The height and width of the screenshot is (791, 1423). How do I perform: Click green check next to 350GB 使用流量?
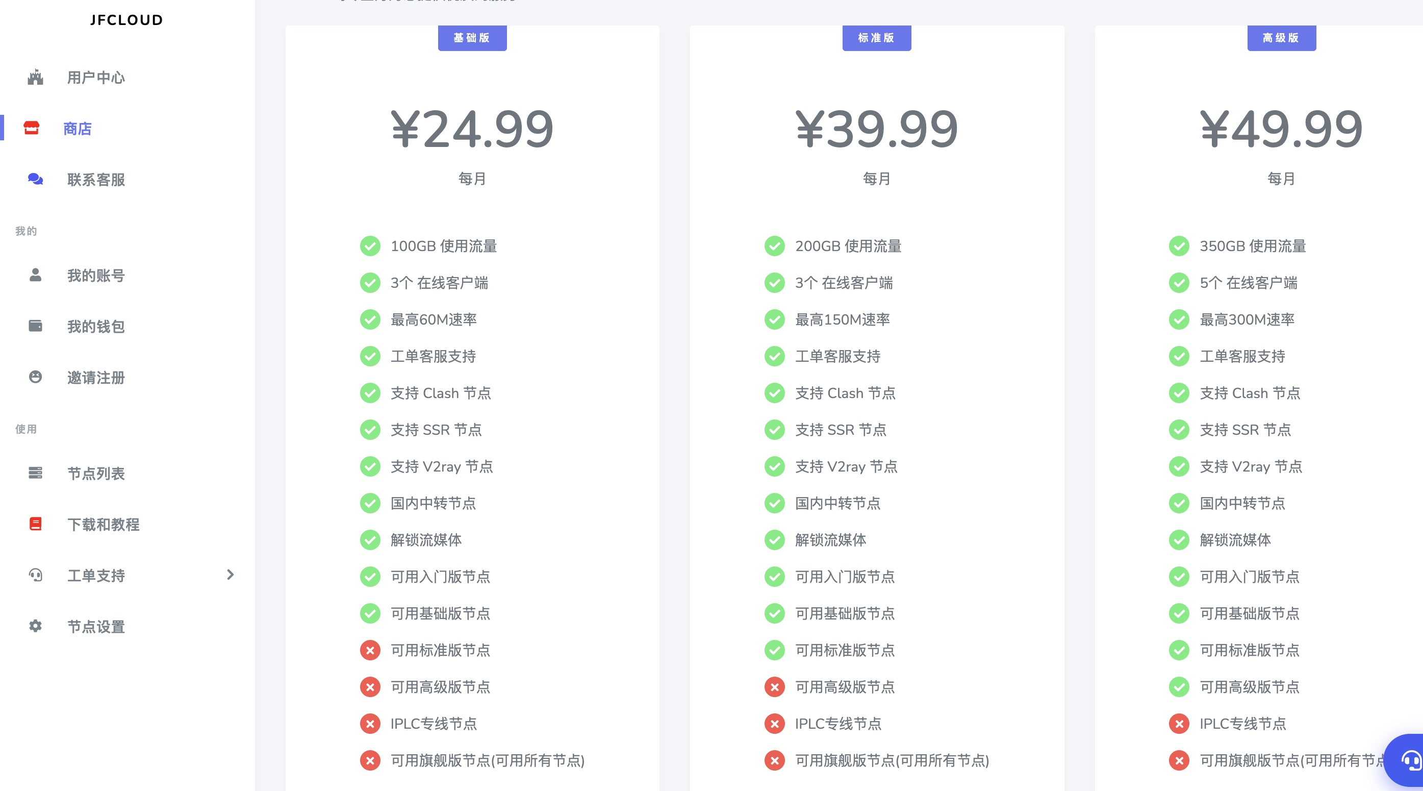(x=1179, y=246)
